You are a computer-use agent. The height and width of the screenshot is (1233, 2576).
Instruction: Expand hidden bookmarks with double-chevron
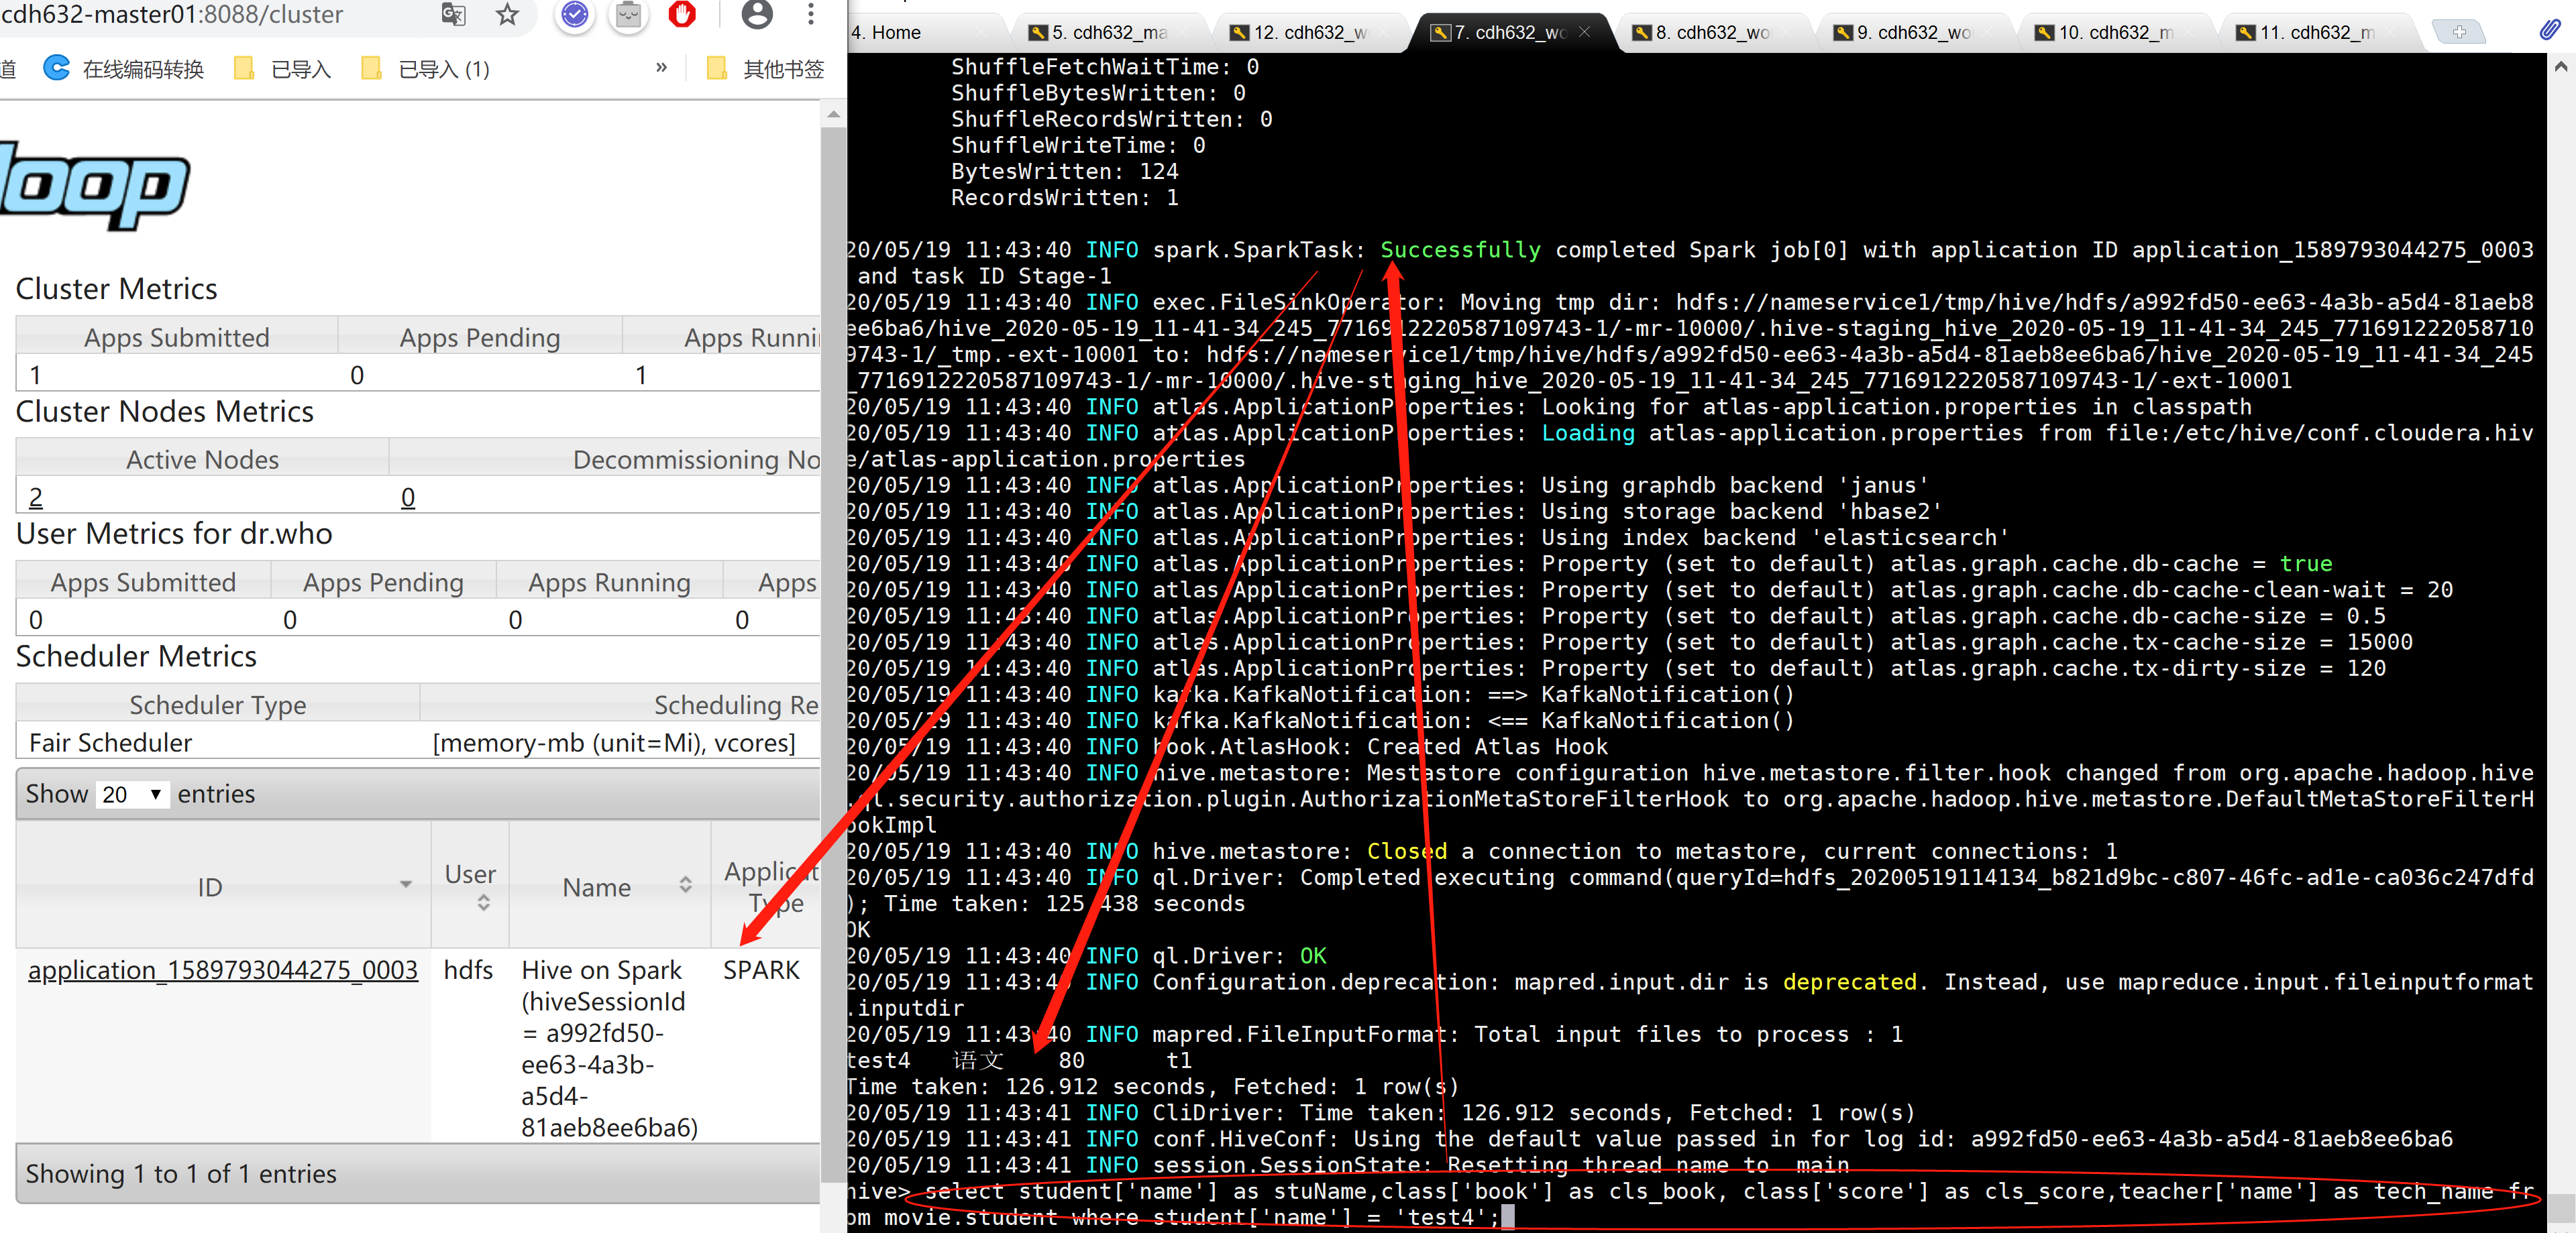click(x=661, y=68)
